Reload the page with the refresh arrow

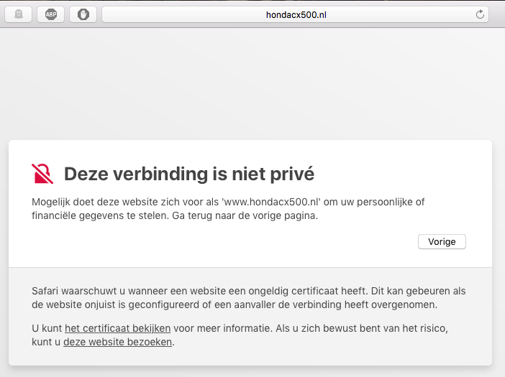[480, 14]
